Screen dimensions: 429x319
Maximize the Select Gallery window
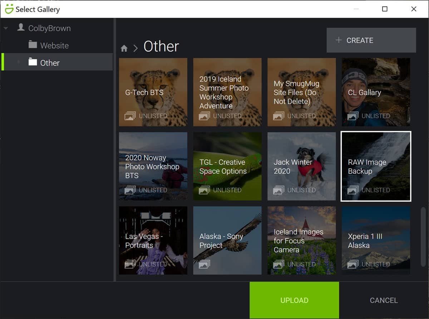pyautogui.click(x=385, y=9)
